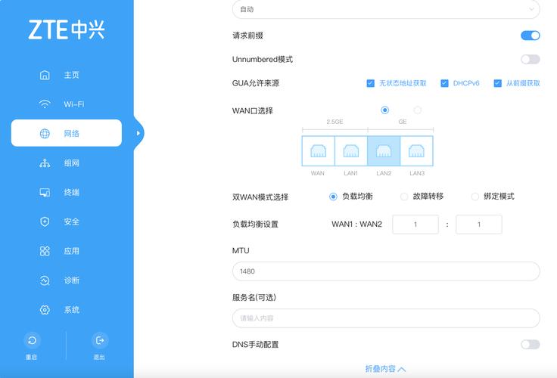Click the apps grid icon beside 应用
The image size is (557, 378).
pyautogui.click(x=45, y=251)
